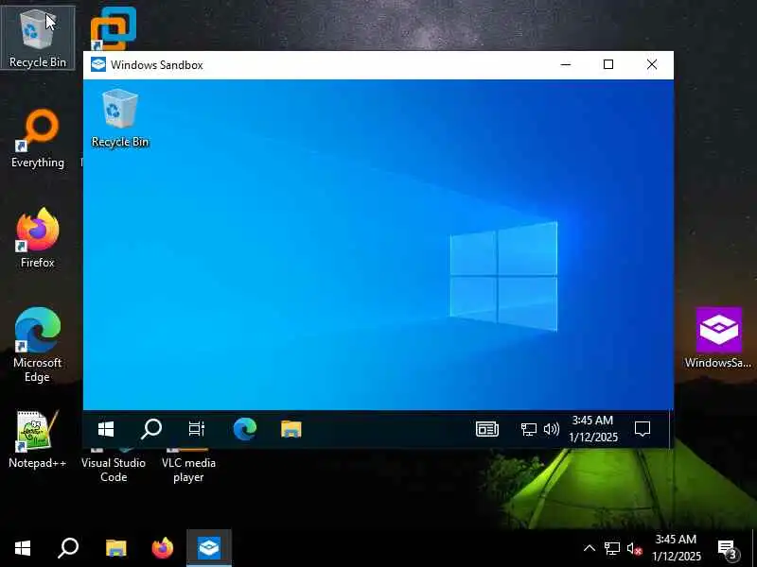Select the Firefox desktop shortcut
This screenshot has height=567, width=757.
[38, 238]
